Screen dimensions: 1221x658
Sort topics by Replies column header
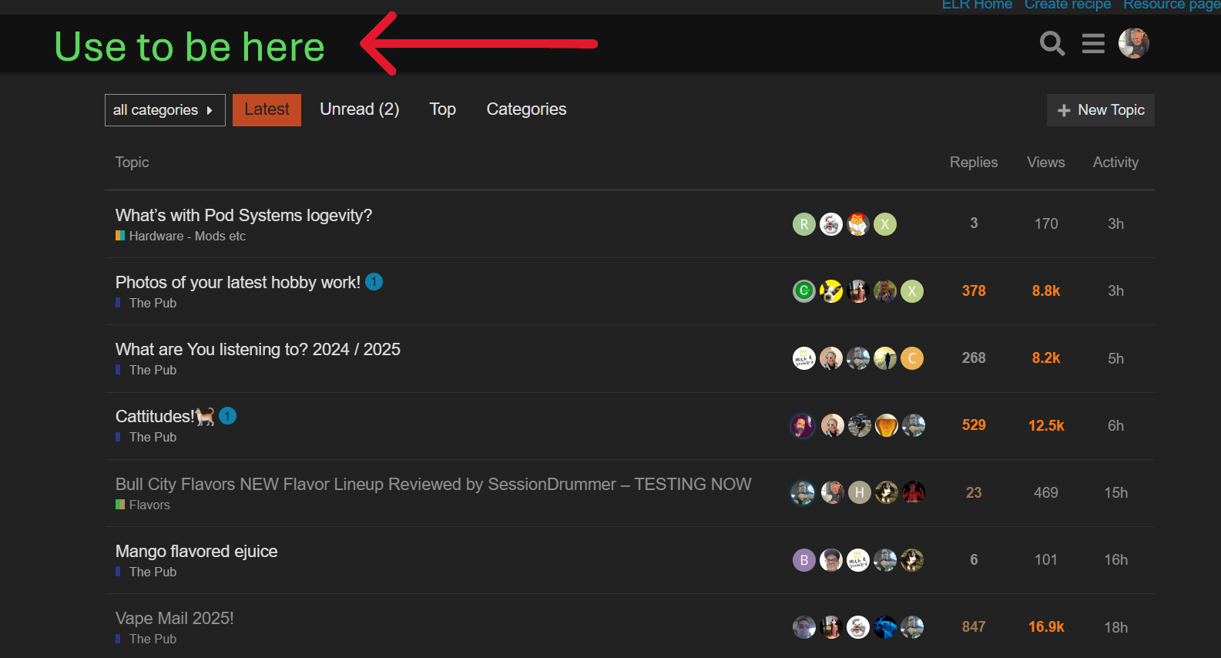click(973, 163)
